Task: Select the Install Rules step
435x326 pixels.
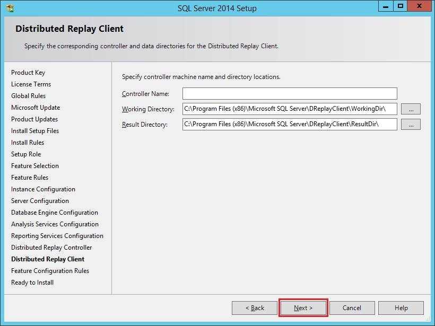Action: coord(28,143)
